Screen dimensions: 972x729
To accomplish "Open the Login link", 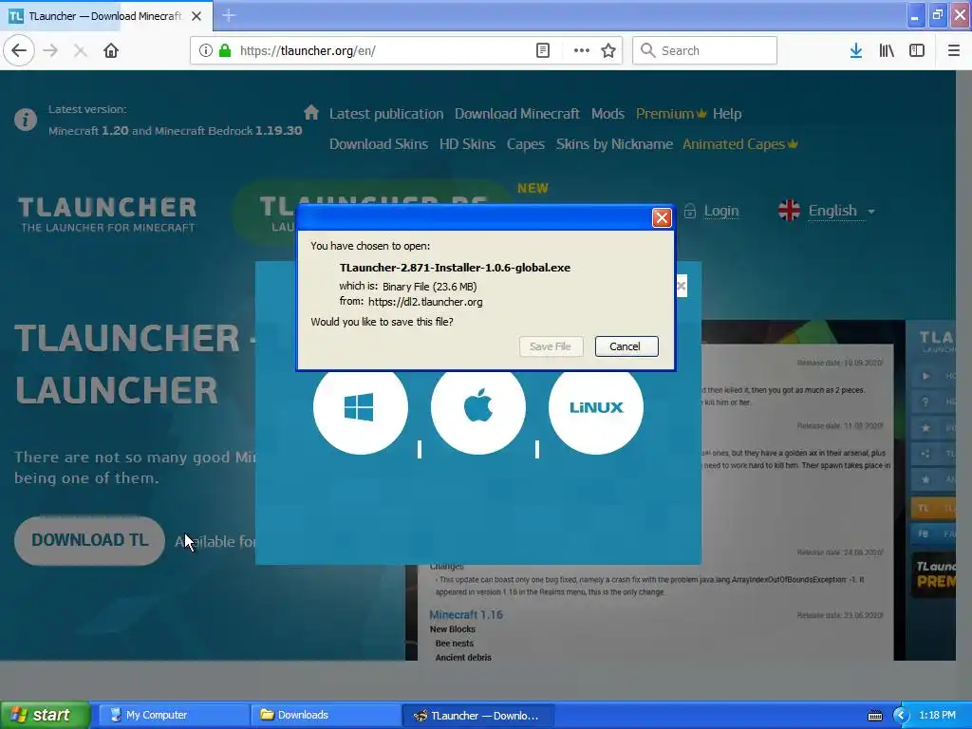I will coord(721,211).
